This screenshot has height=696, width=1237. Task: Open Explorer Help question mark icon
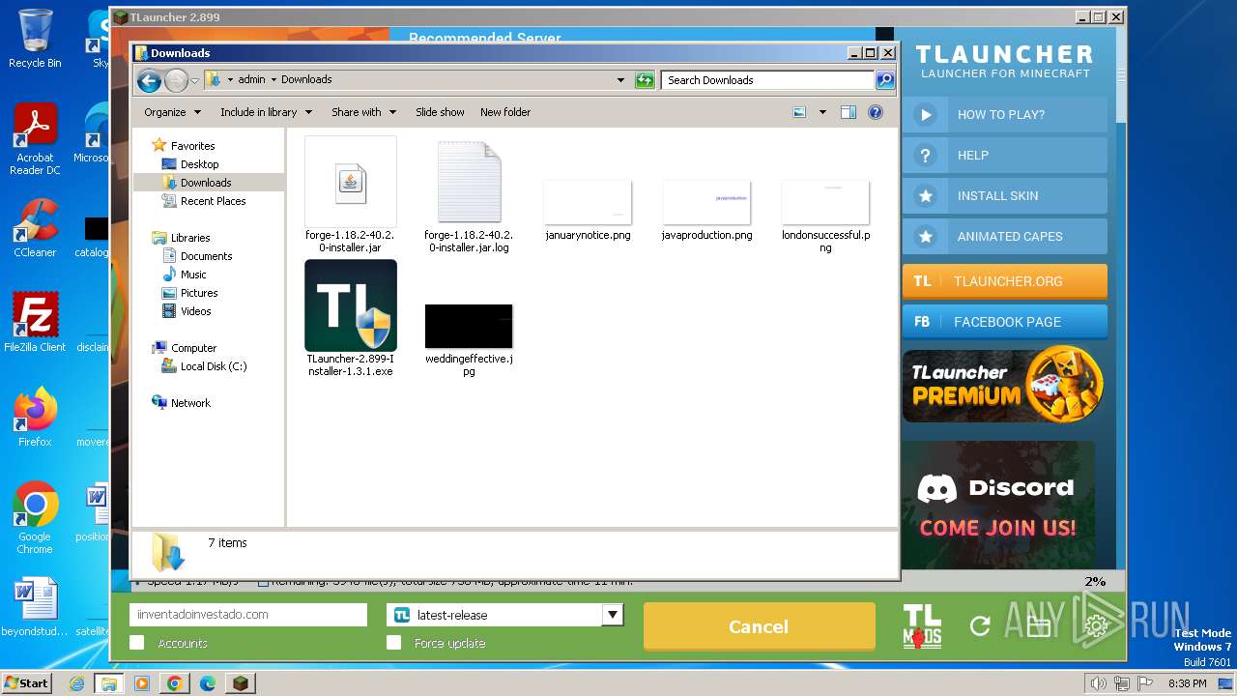coord(876,112)
